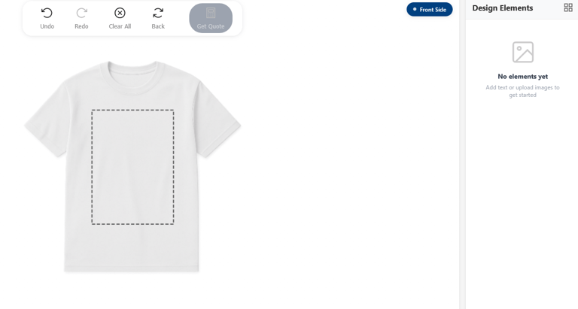Image resolution: width=578 pixels, height=309 pixels.
Task: Click the circled X Clear All icon
Action: [120, 14]
